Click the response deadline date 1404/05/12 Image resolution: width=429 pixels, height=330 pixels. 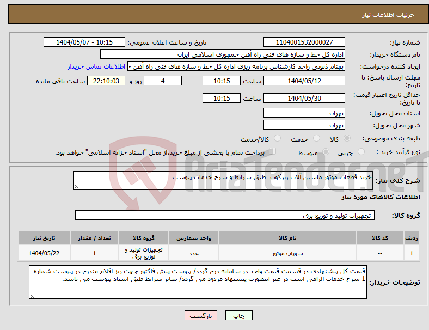click(x=304, y=81)
